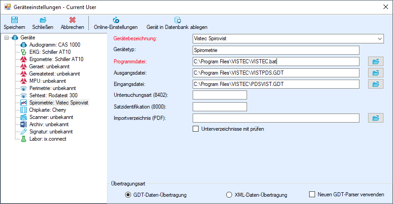The image size is (393, 204).
Task: Select Labor: ix.connect tree entry
Action: (x=48, y=139)
